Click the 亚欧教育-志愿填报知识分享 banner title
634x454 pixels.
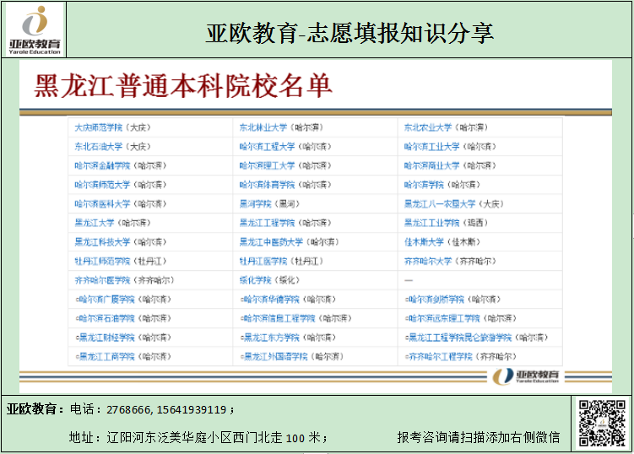click(350, 33)
